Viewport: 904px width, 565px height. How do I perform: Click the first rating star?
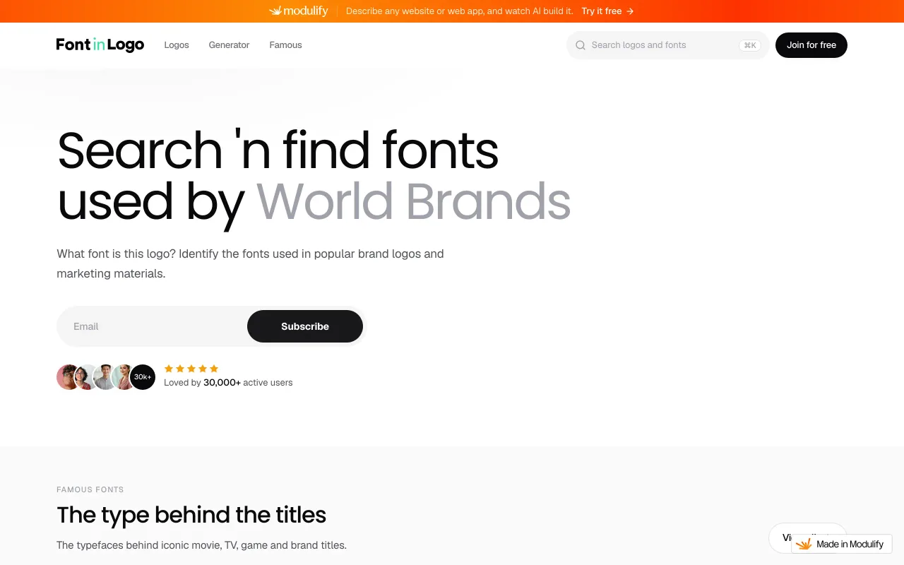click(x=169, y=369)
